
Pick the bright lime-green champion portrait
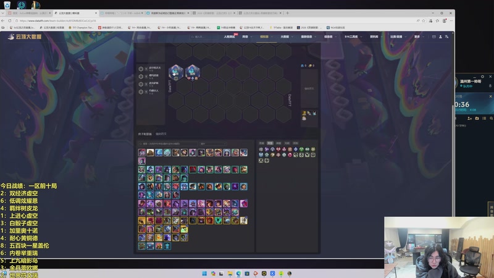coord(184,229)
